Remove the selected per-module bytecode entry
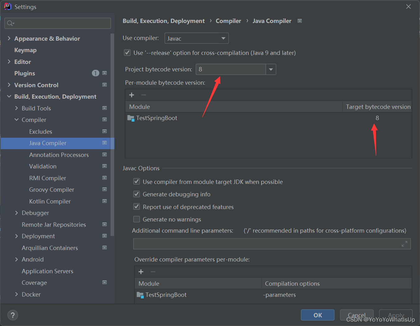Viewport: 420px width, 326px height. tap(144, 95)
